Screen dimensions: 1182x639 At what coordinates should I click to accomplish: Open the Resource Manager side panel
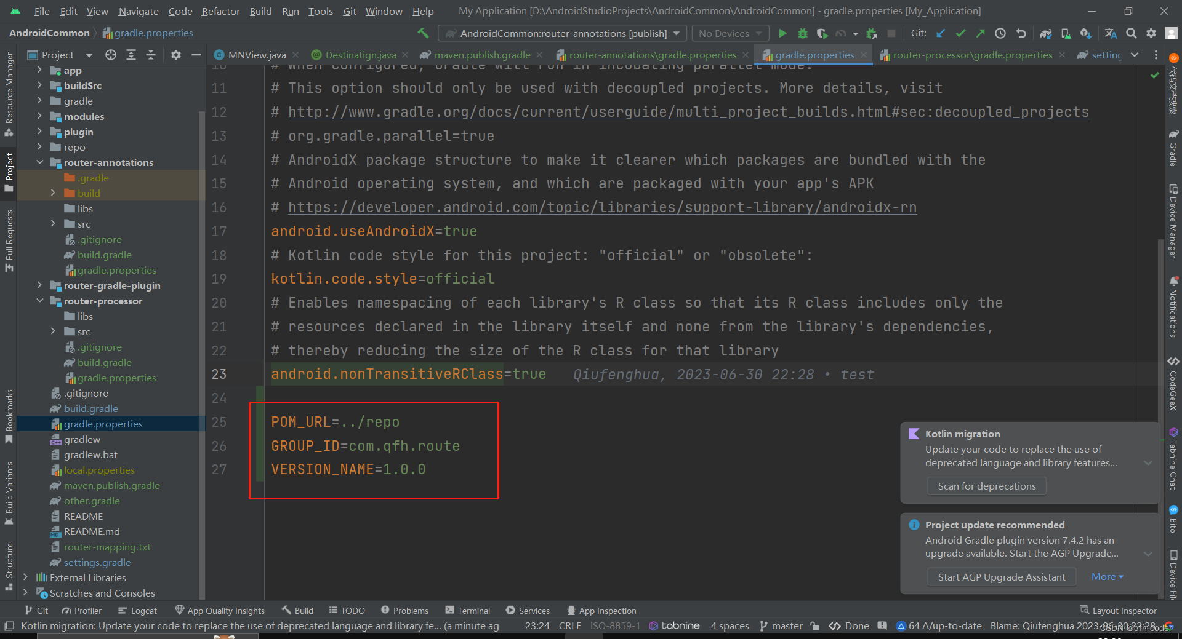click(x=9, y=94)
